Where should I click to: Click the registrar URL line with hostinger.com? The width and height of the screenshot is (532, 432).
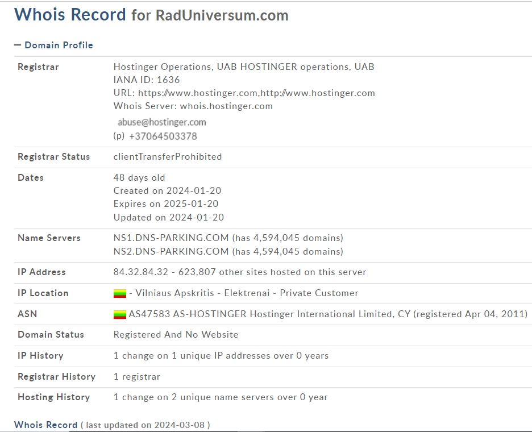click(x=244, y=93)
